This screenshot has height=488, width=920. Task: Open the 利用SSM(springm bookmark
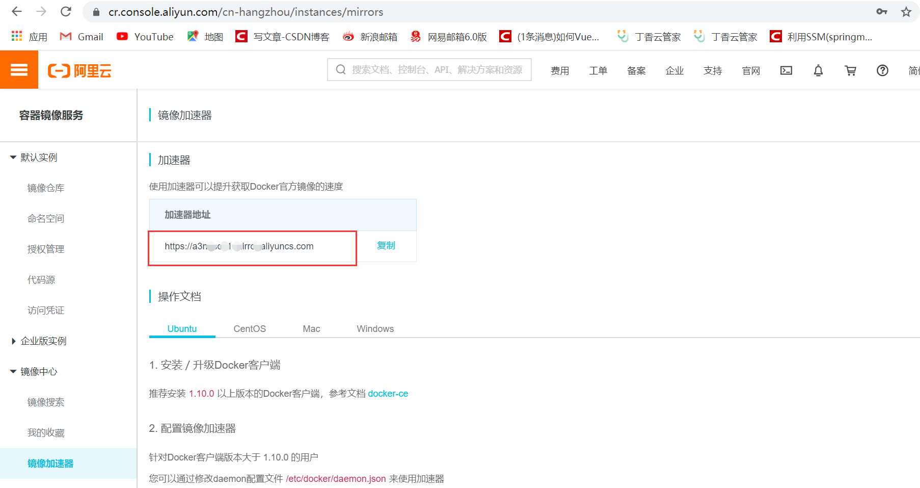821,37
